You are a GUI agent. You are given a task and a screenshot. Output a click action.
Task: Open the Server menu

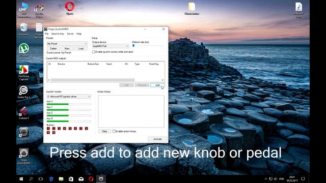click(70, 34)
